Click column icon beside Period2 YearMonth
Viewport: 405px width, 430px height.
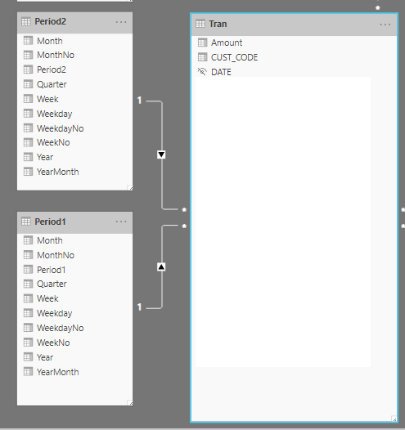pos(28,172)
